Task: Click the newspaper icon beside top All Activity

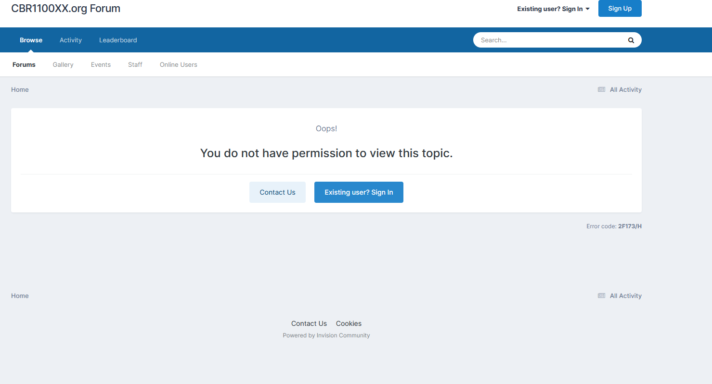Action: 601,90
